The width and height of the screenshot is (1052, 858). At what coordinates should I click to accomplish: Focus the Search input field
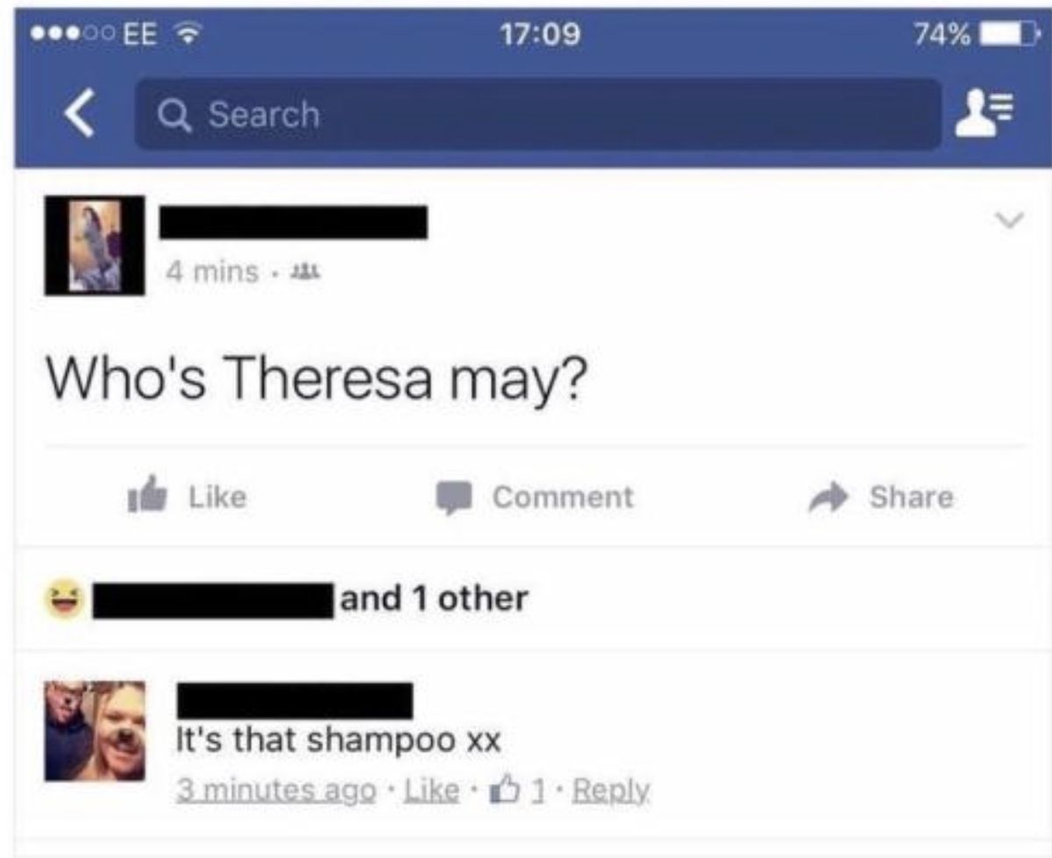[537, 114]
